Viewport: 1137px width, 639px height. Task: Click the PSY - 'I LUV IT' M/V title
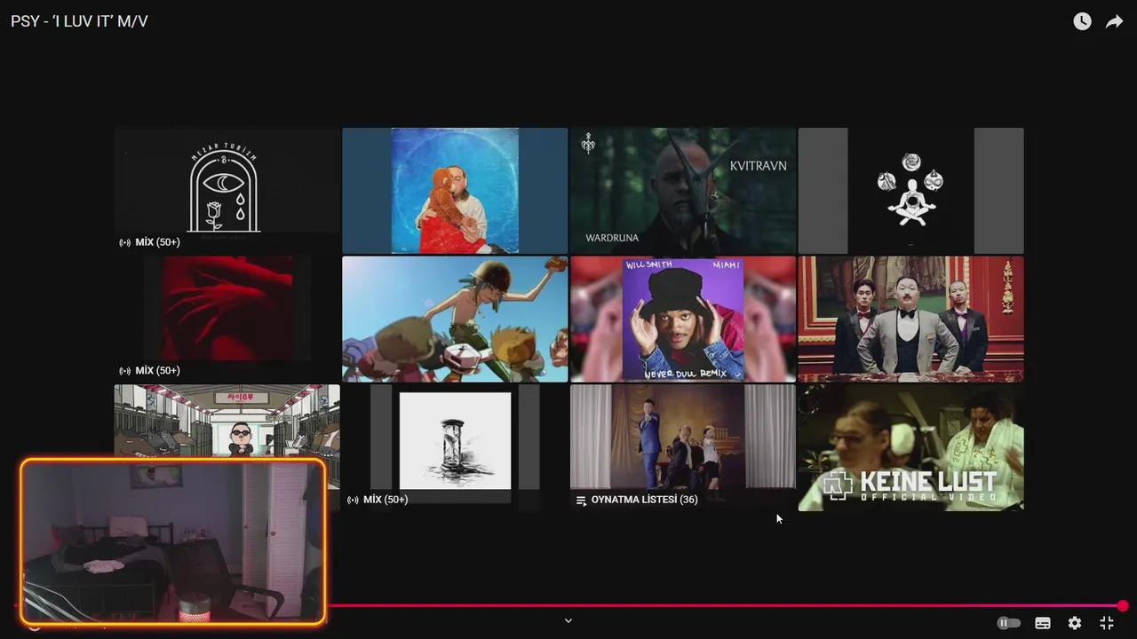79,21
